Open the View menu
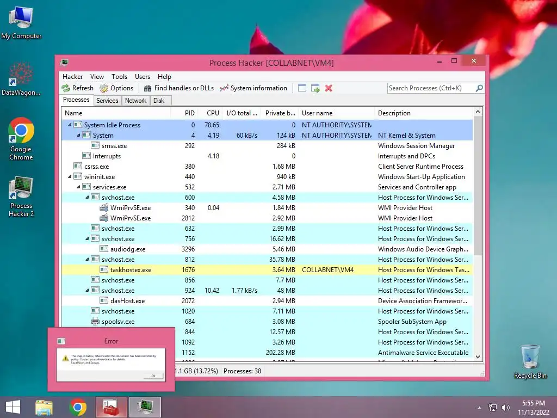Image resolution: width=557 pixels, height=418 pixels. pyautogui.click(x=97, y=77)
